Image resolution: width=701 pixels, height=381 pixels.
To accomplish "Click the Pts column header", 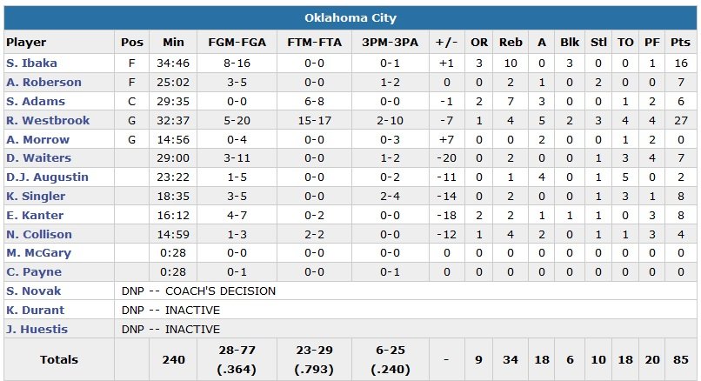I will tap(680, 42).
